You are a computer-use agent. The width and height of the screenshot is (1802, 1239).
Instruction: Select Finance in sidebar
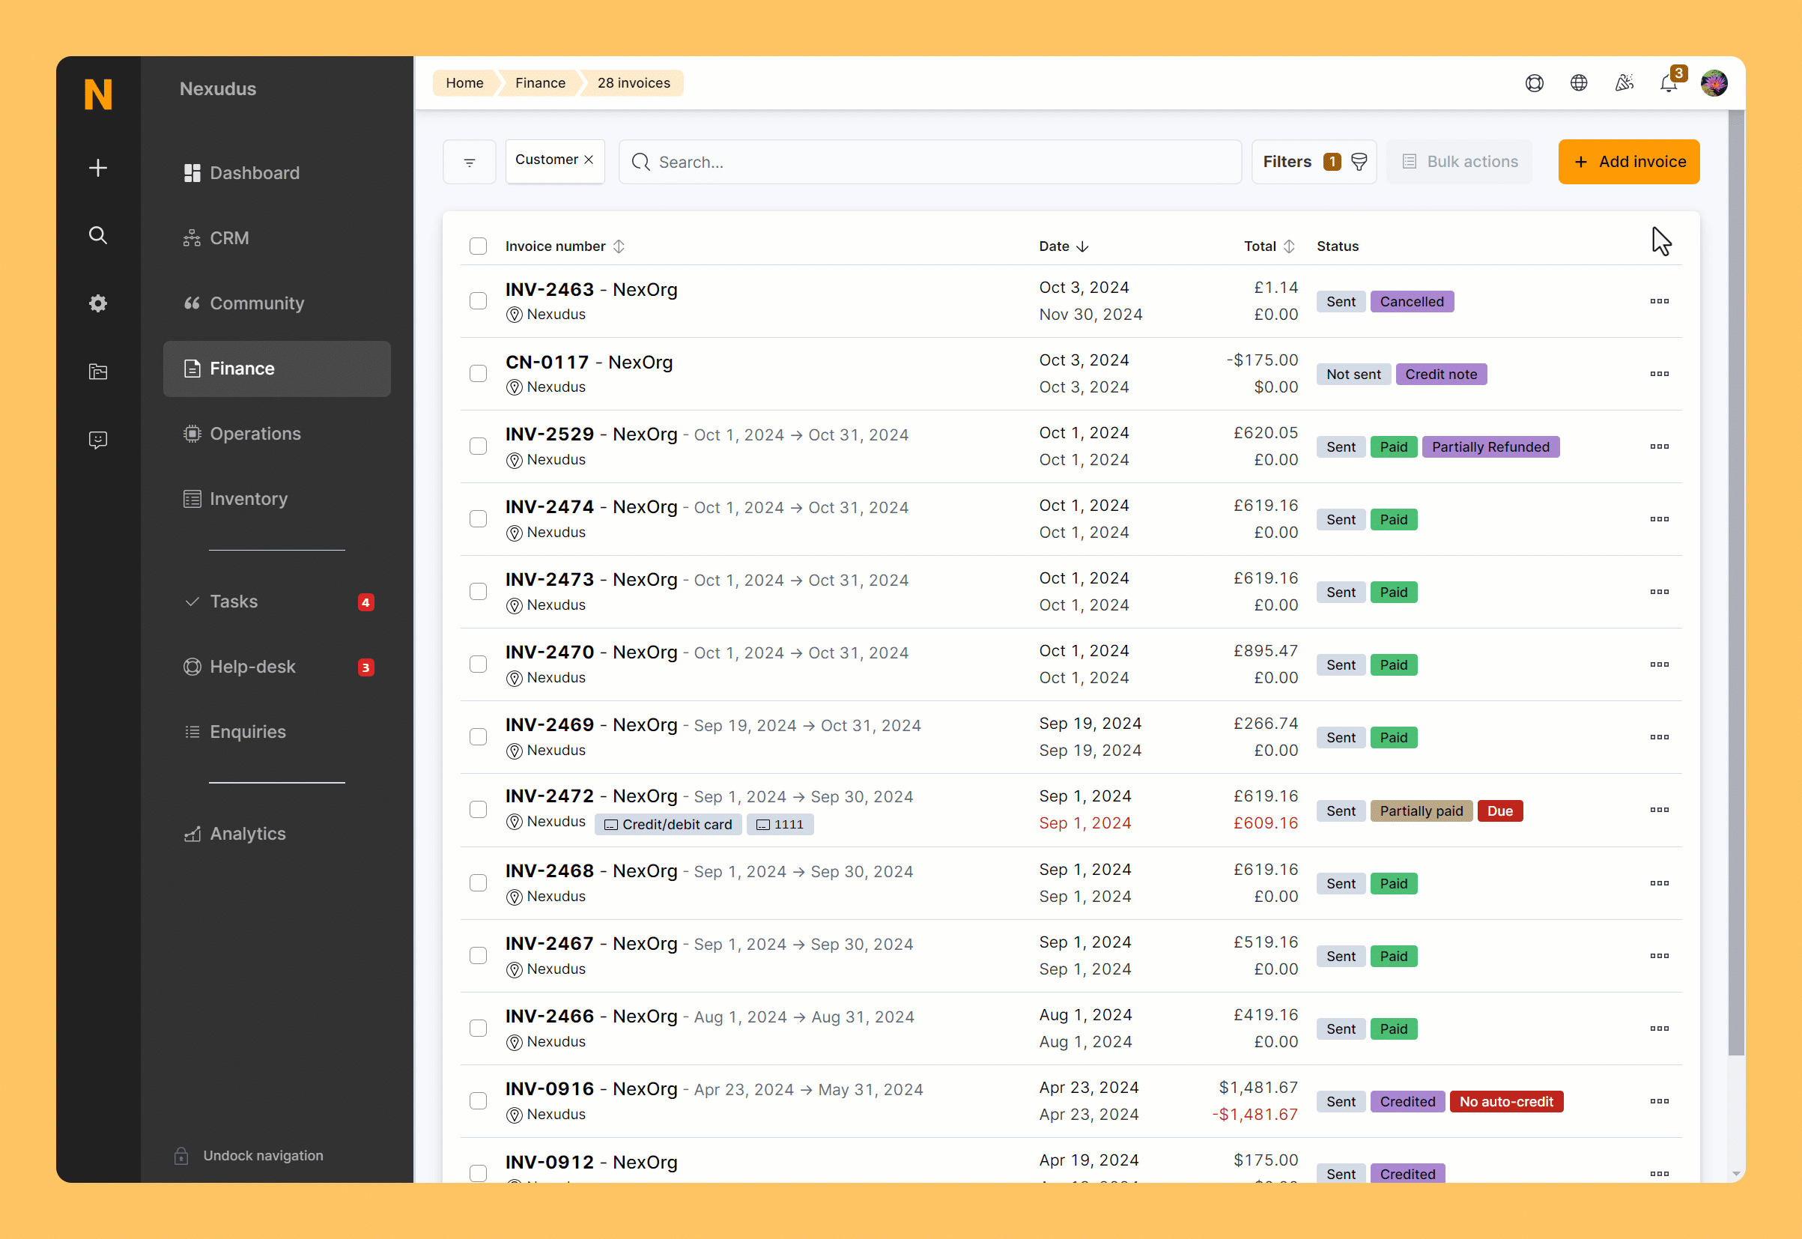tap(276, 369)
